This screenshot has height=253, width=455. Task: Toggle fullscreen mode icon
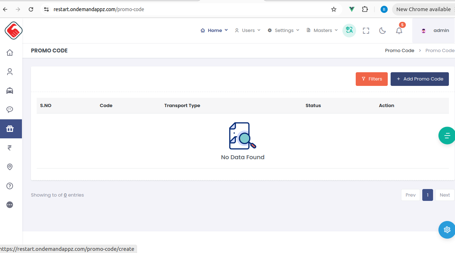tap(366, 31)
